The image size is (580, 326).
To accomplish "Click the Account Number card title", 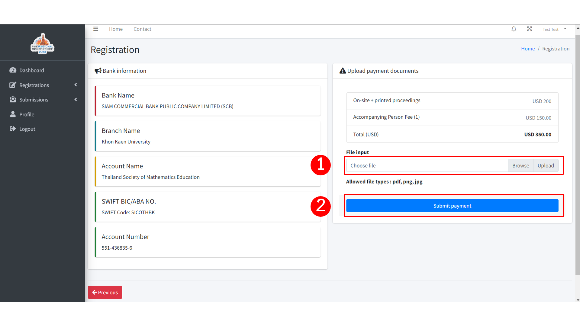I will point(125,237).
